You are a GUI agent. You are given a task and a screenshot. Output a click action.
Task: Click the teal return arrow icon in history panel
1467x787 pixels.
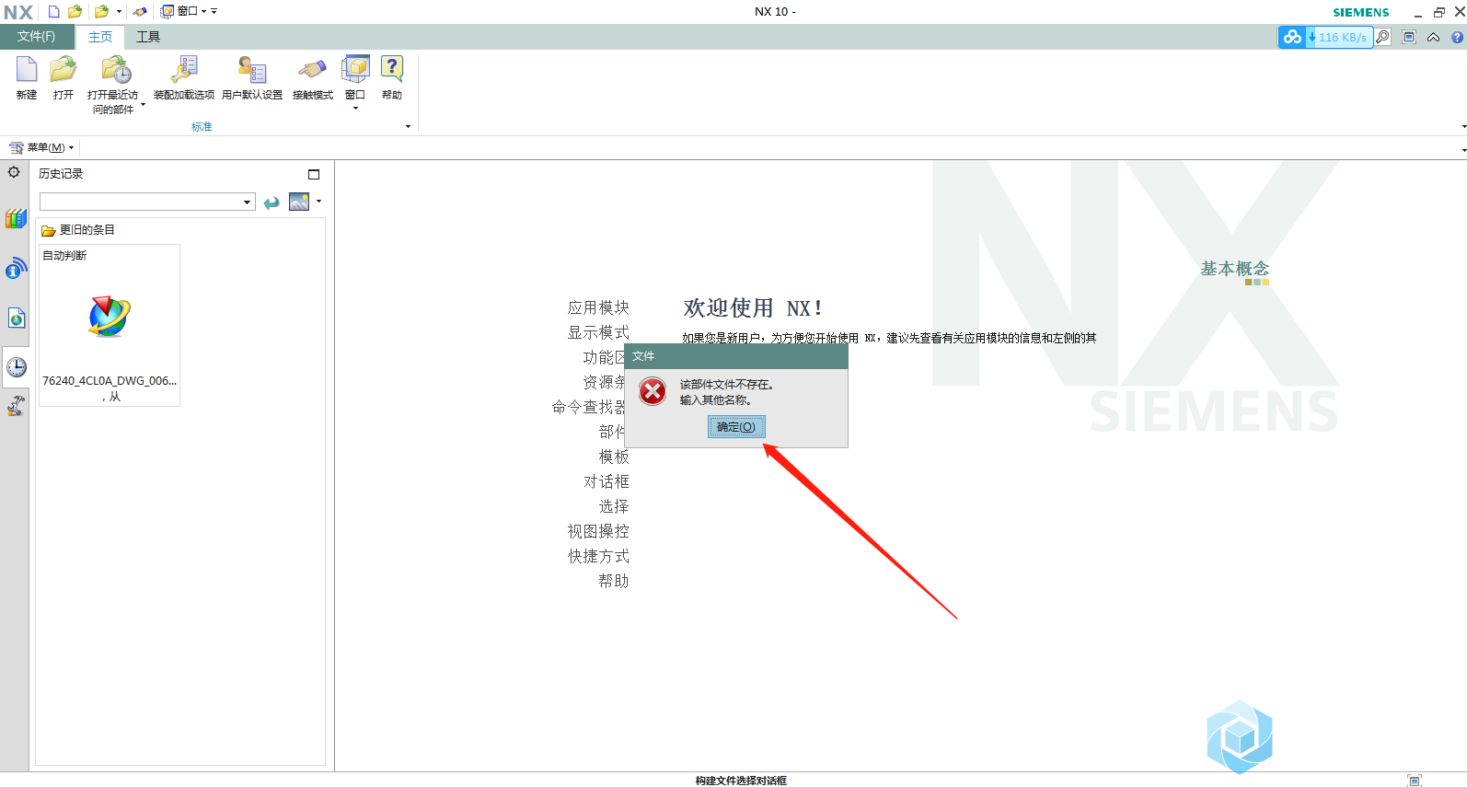[x=271, y=203]
